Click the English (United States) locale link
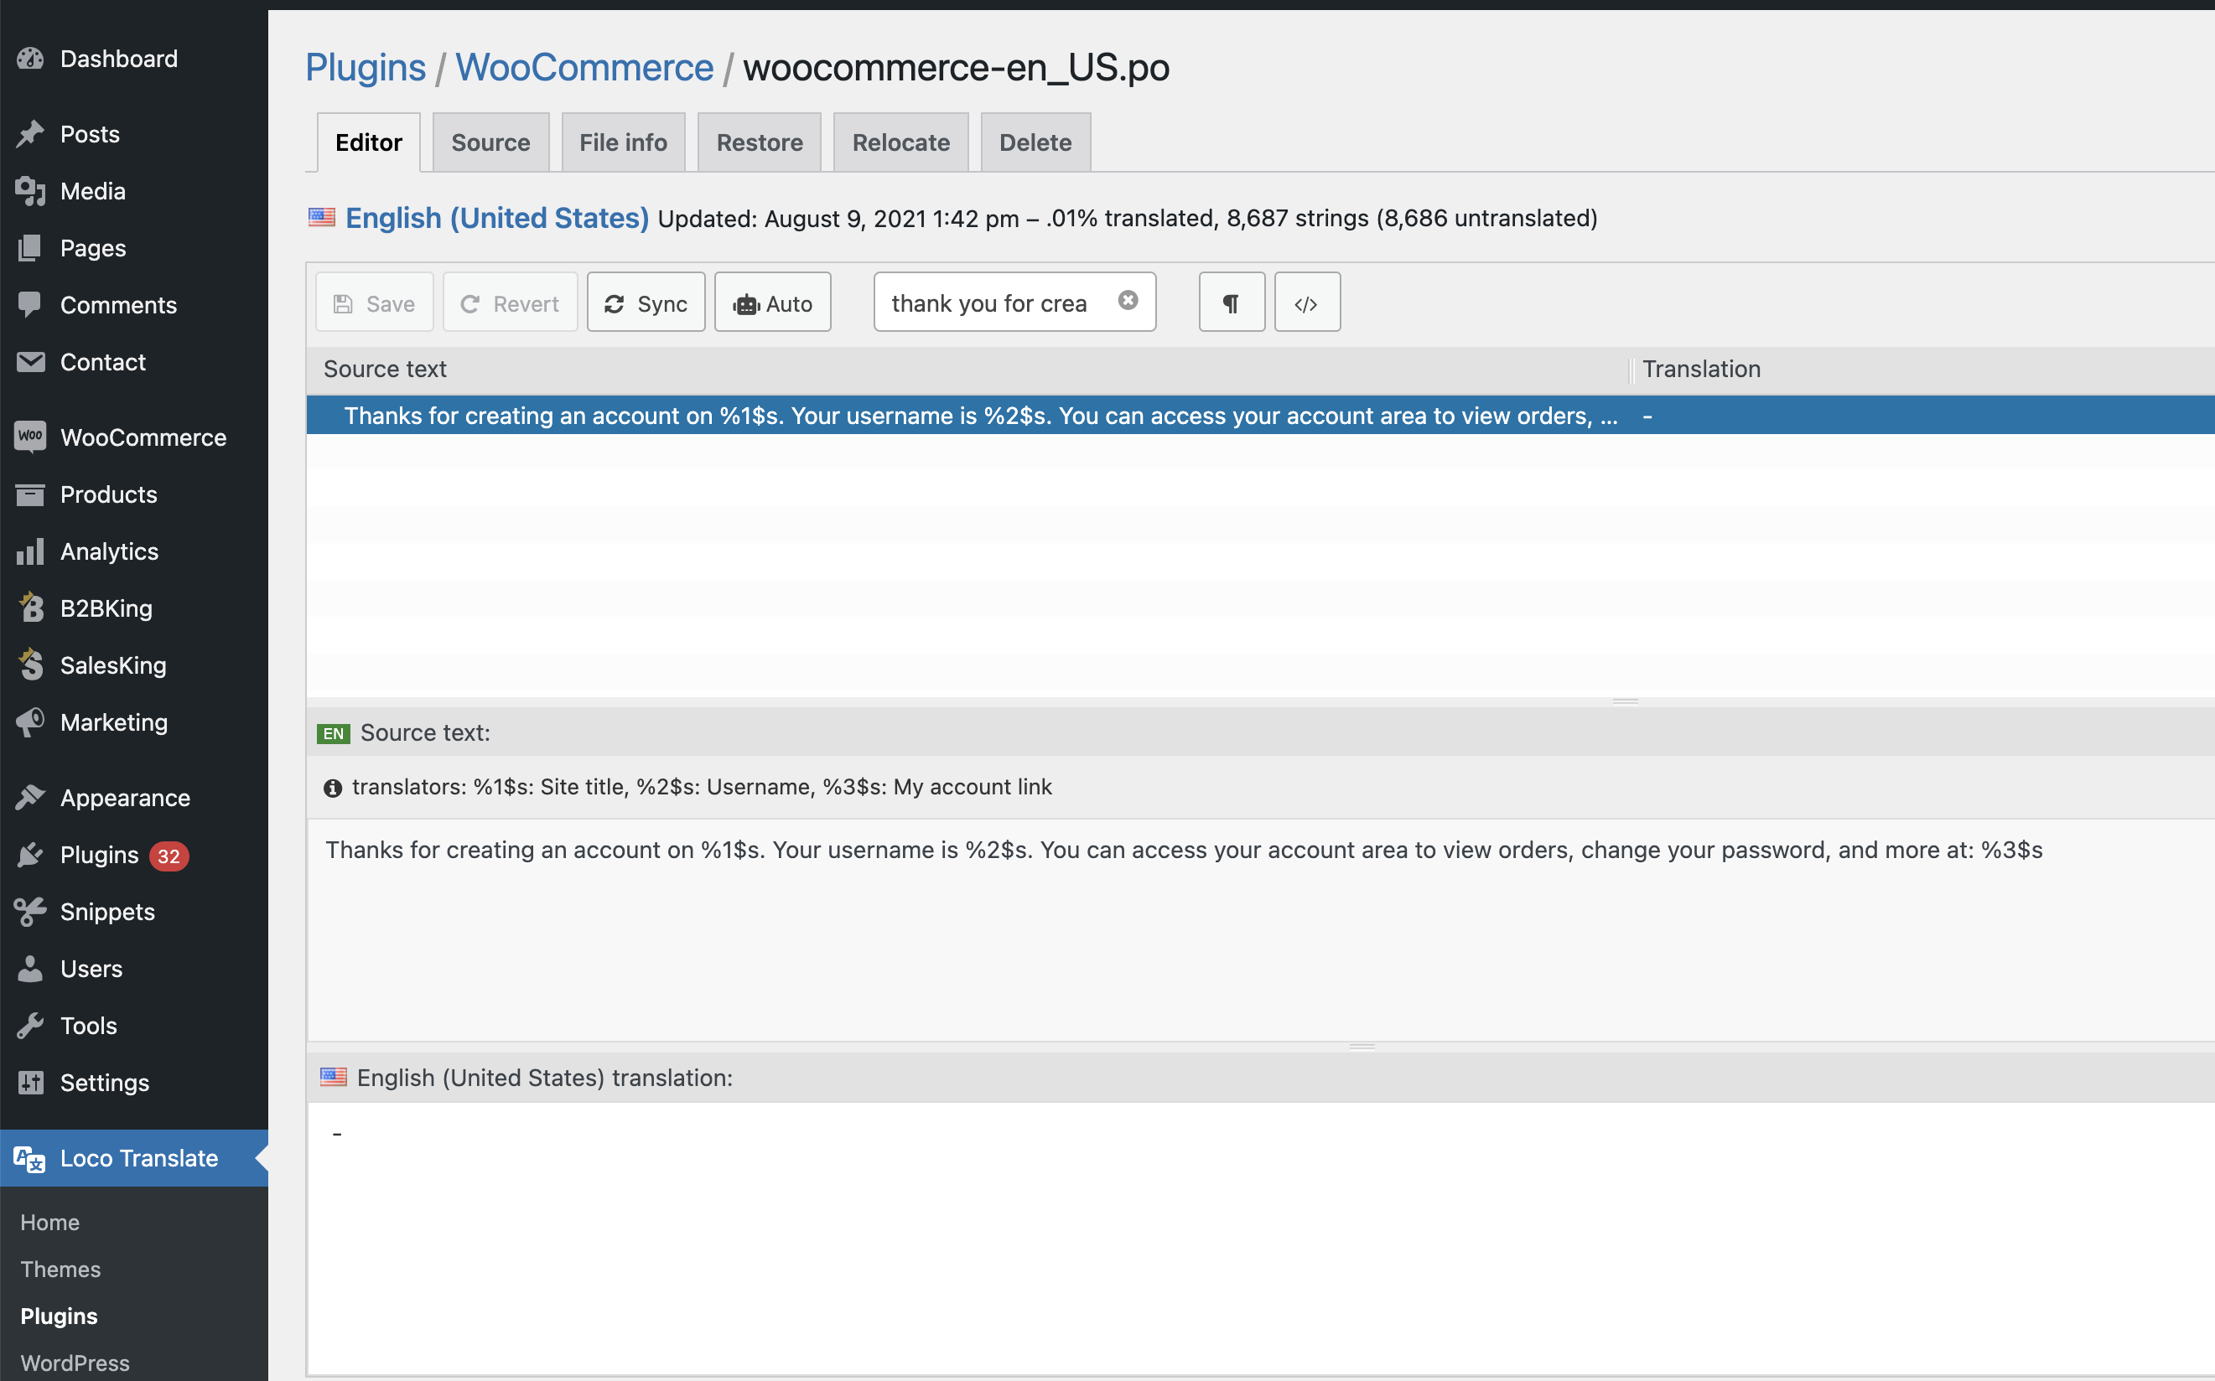2215x1381 pixels. (497, 218)
